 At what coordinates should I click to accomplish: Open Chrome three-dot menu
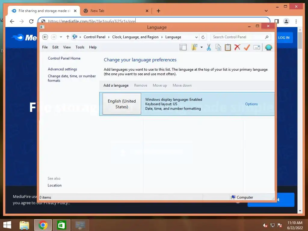click(296, 21)
